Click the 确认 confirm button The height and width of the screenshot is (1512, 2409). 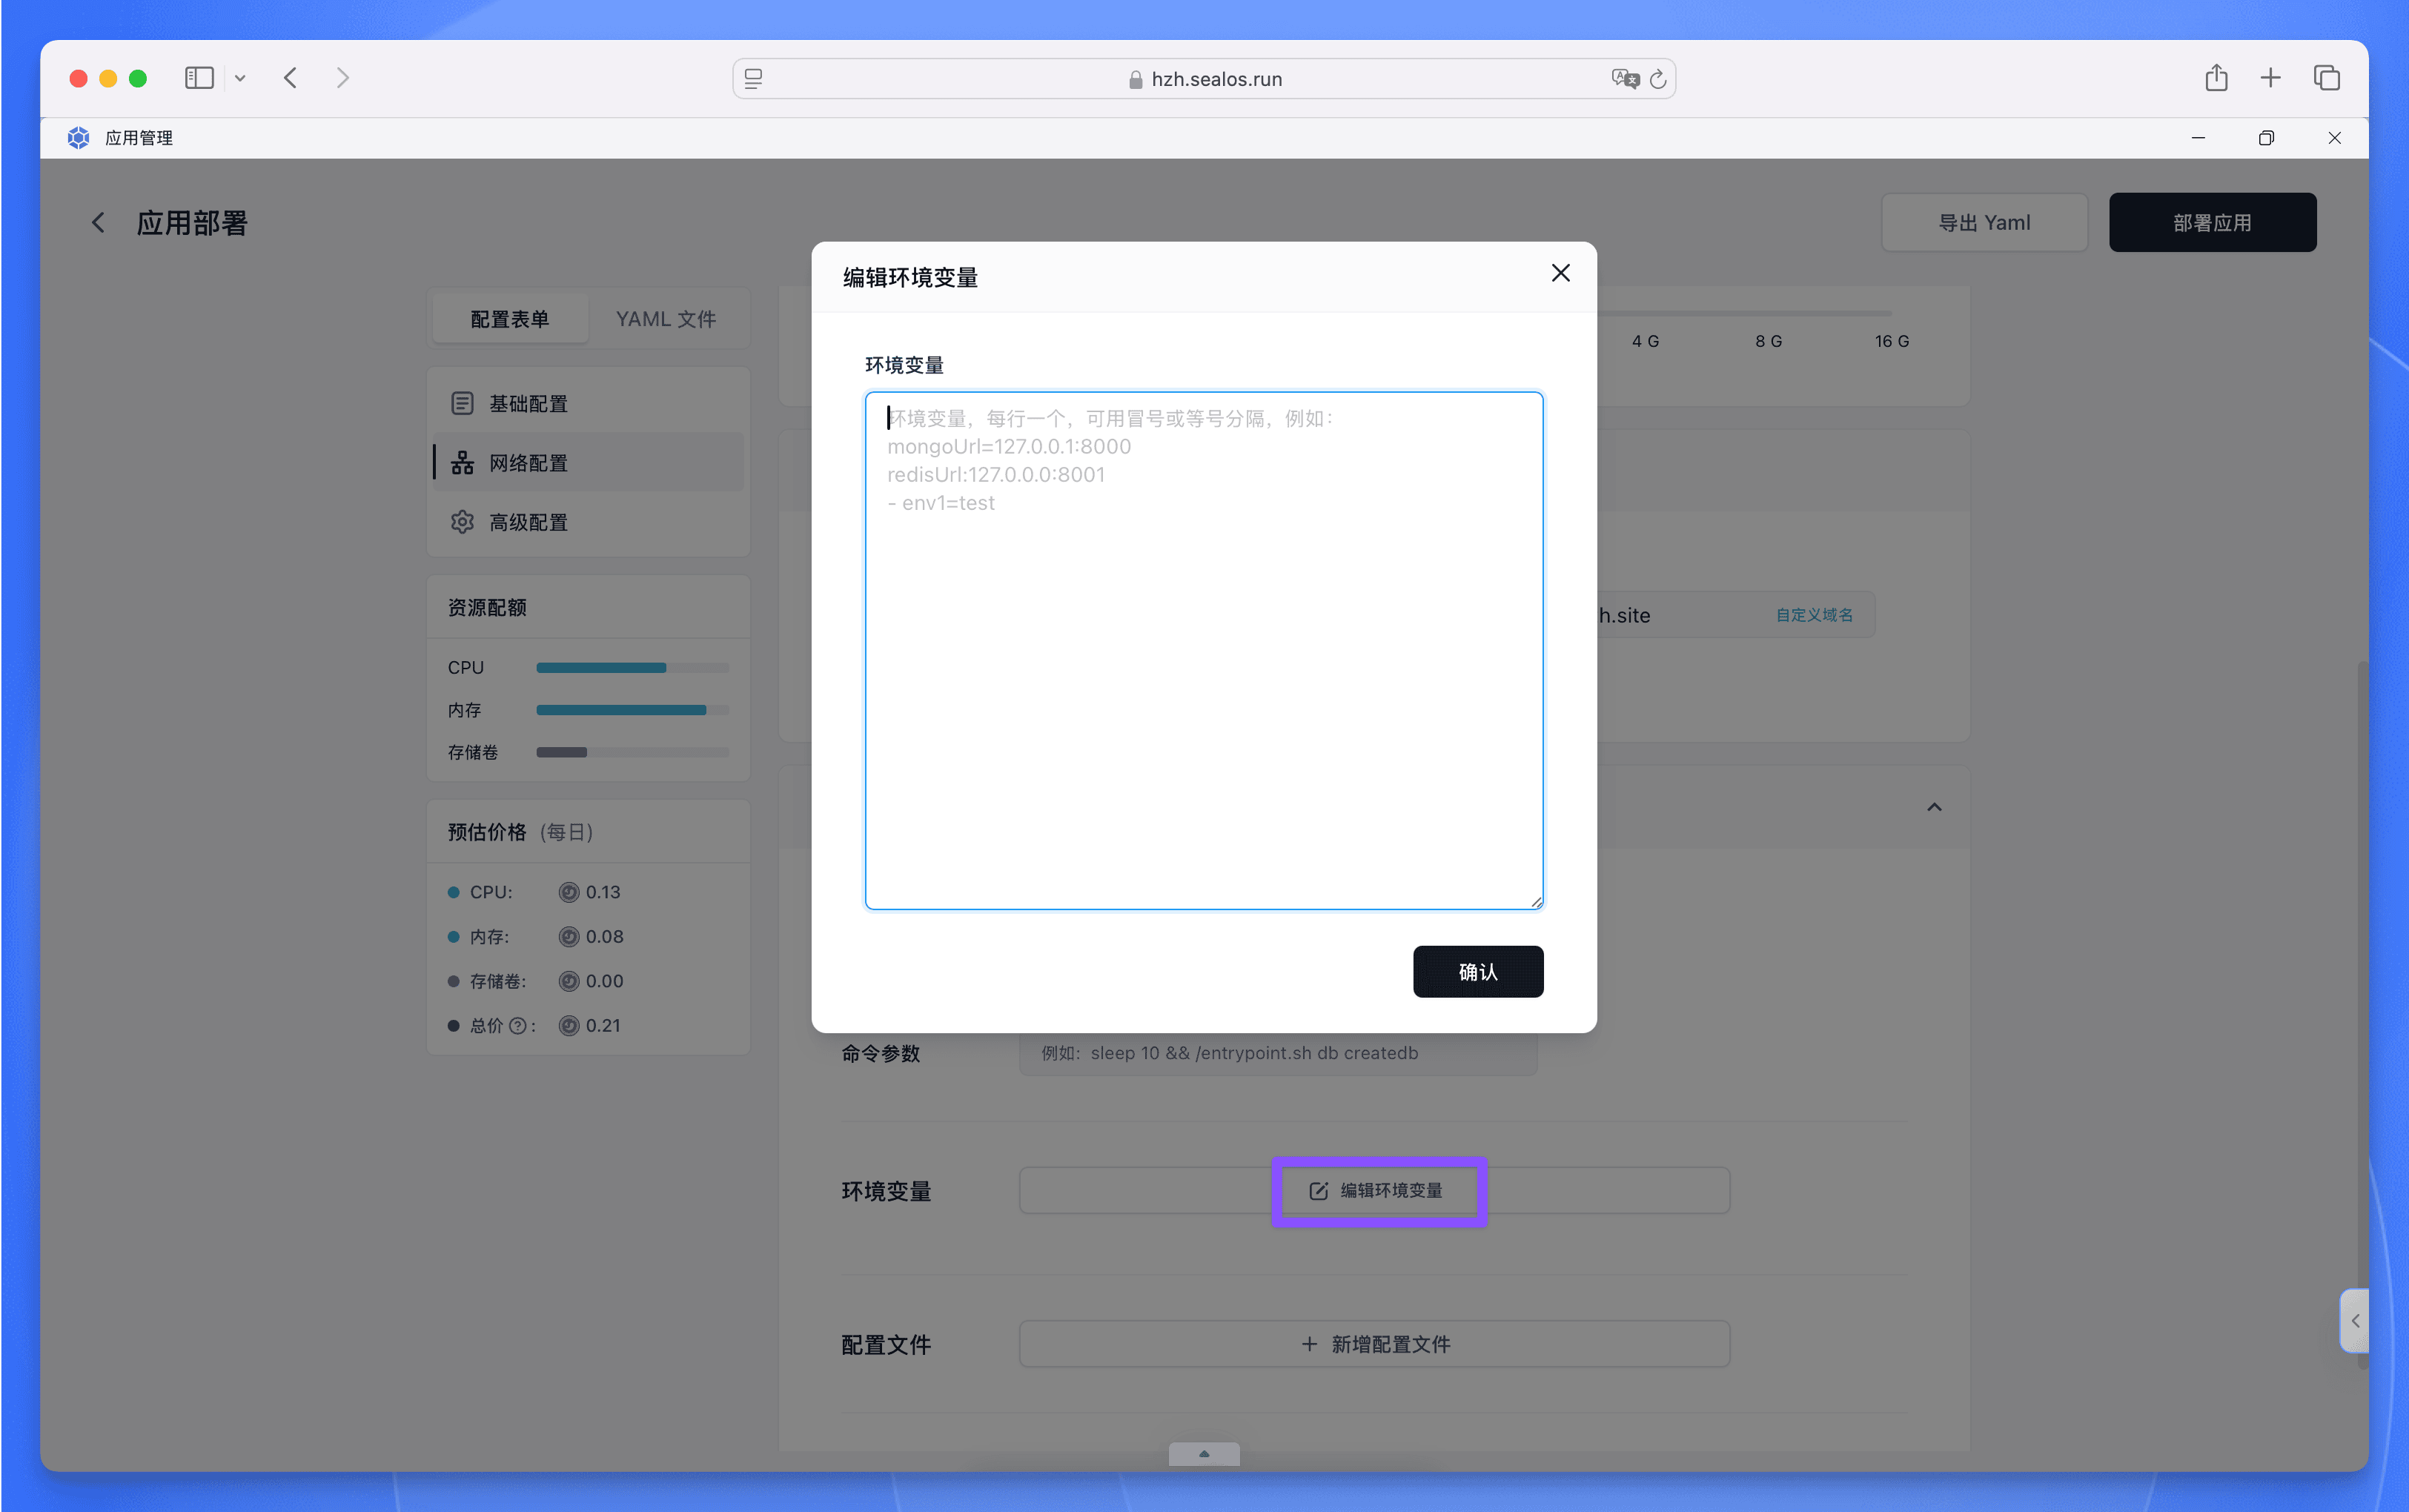(x=1477, y=971)
